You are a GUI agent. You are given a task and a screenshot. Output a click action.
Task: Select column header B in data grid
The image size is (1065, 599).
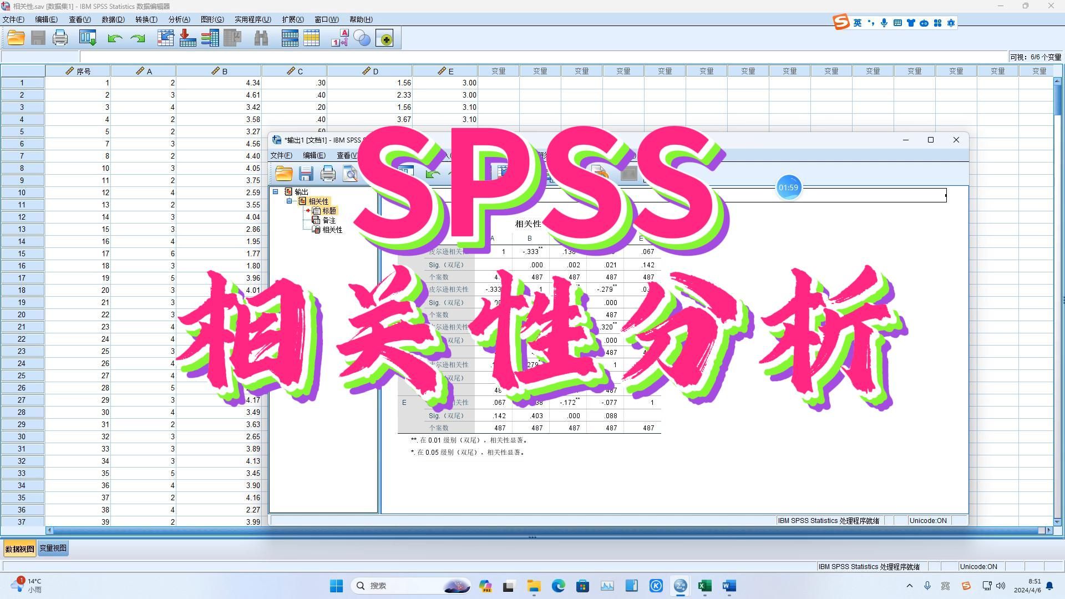click(219, 71)
